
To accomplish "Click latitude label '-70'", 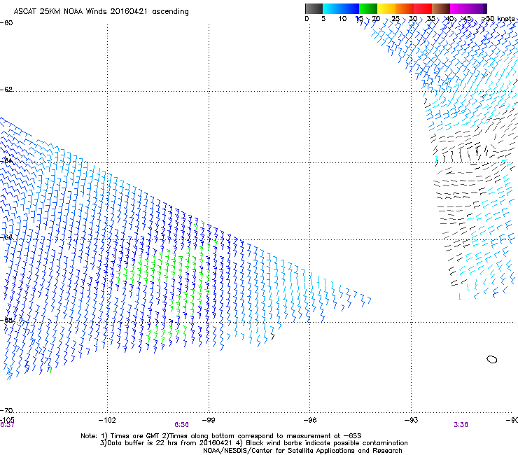I will pos(6,410).
